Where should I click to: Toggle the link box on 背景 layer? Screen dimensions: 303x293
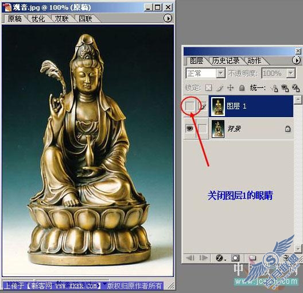coord(203,129)
